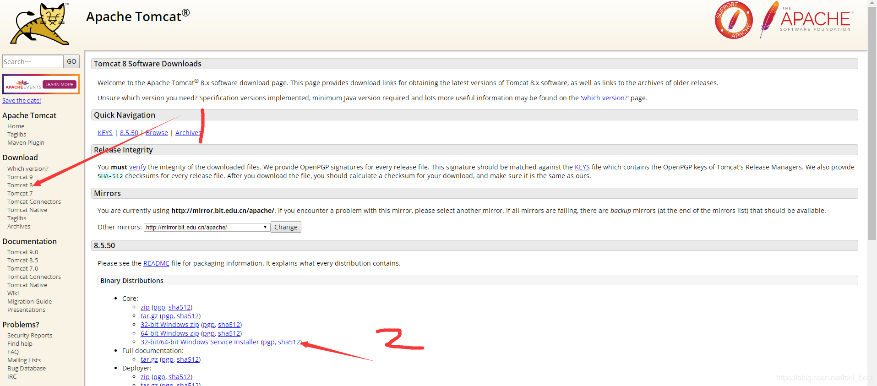The height and width of the screenshot is (386, 877).
Task: Open sha512 for Core tar.gz
Action: click(x=188, y=316)
